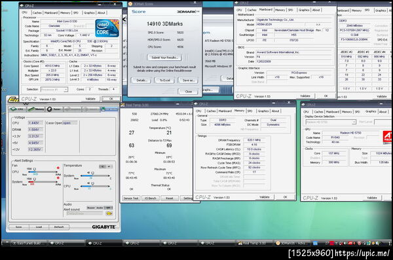The image size is (393, 260).
Task: Toggle the CPU fan alert red indicator
Action: 58,168
